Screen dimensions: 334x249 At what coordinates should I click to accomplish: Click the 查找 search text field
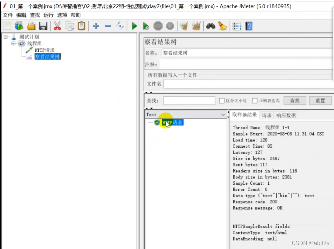[189, 101]
